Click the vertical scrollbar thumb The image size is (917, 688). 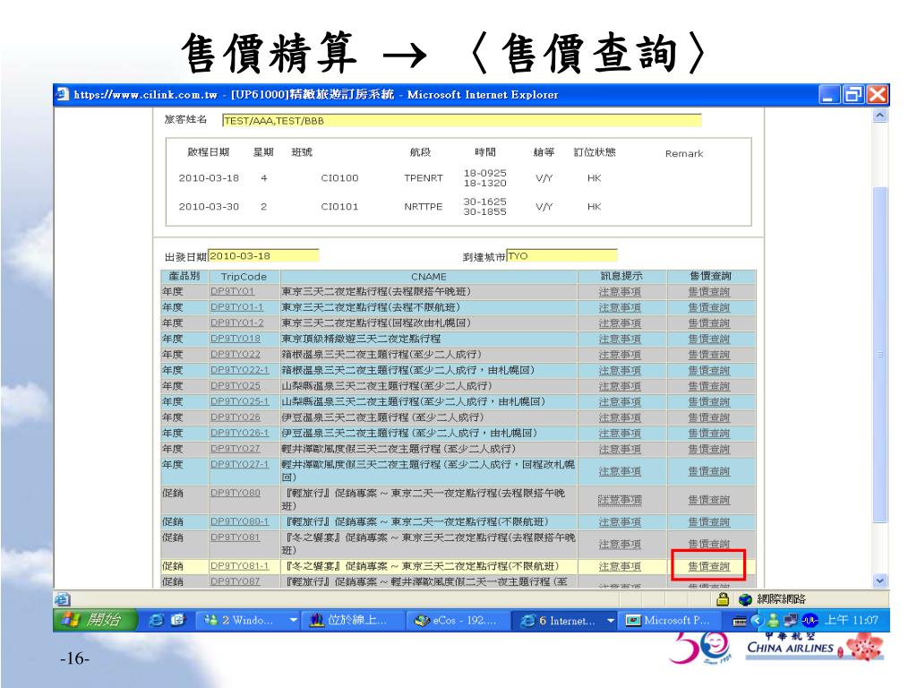879,354
